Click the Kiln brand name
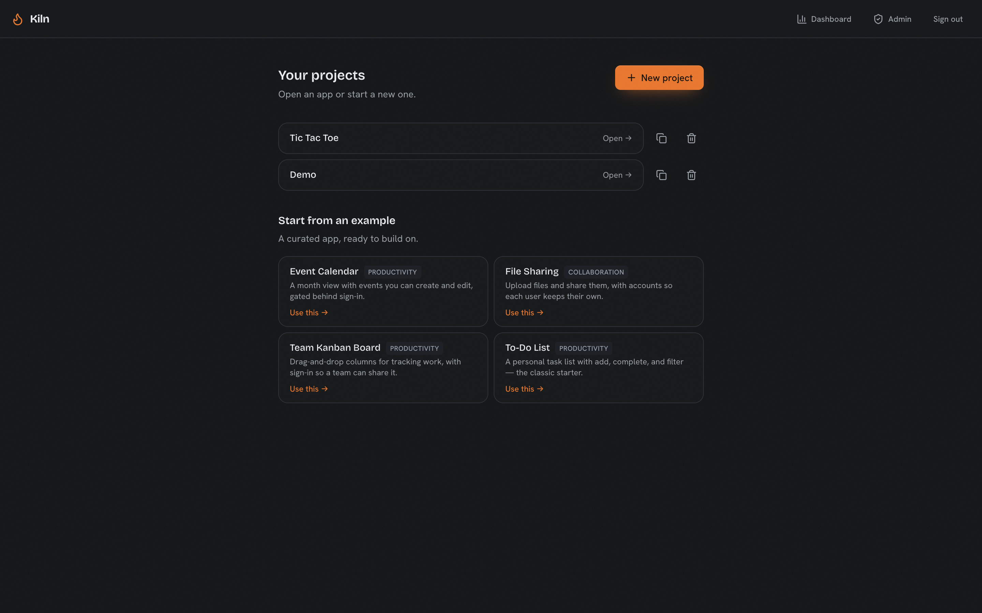This screenshot has width=982, height=613. (x=39, y=19)
